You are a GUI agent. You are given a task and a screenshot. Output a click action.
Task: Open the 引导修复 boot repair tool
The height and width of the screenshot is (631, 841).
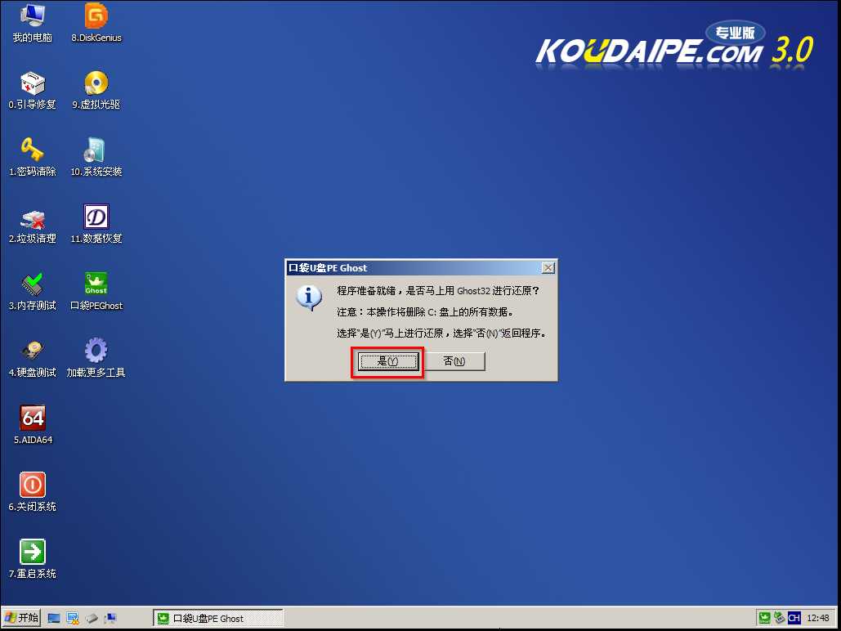click(x=32, y=83)
